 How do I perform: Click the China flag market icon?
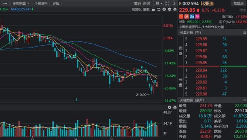coord(181,16)
